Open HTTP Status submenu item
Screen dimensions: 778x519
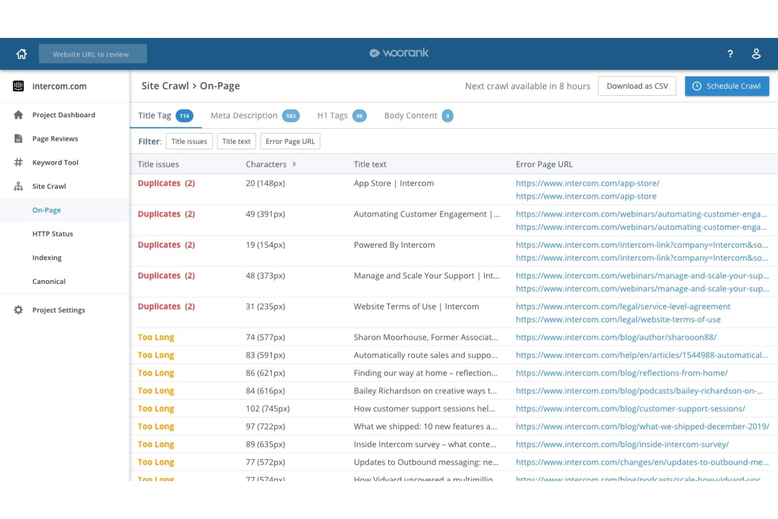click(53, 234)
